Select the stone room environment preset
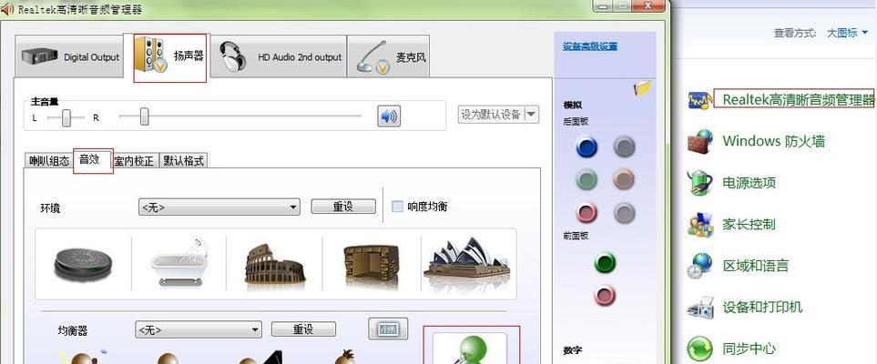Viewport: 877px width, 364px height. point(372,265)
